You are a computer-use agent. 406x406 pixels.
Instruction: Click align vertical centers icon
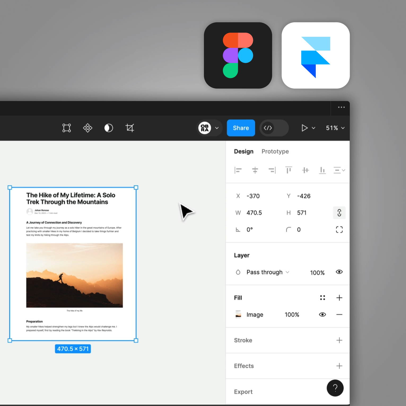(x=305, y=170)
